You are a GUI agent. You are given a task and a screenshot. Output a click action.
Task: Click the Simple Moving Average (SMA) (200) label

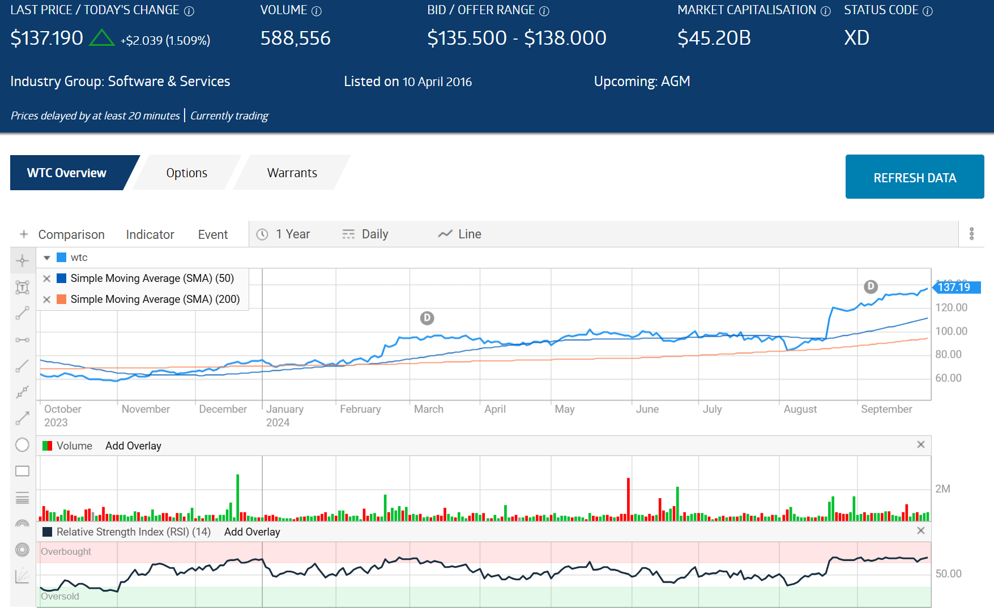(155, 299)
